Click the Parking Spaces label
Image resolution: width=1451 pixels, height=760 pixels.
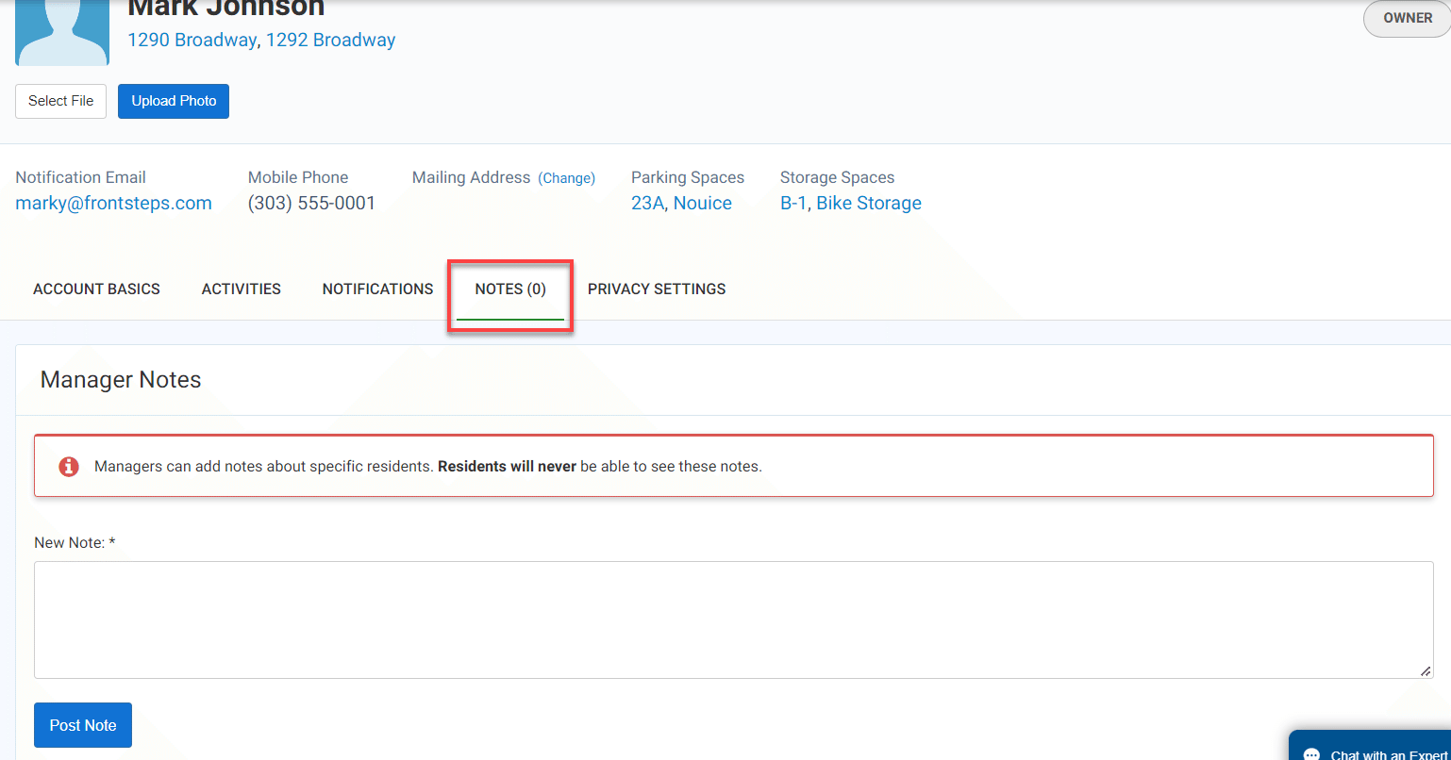[688, 177]
